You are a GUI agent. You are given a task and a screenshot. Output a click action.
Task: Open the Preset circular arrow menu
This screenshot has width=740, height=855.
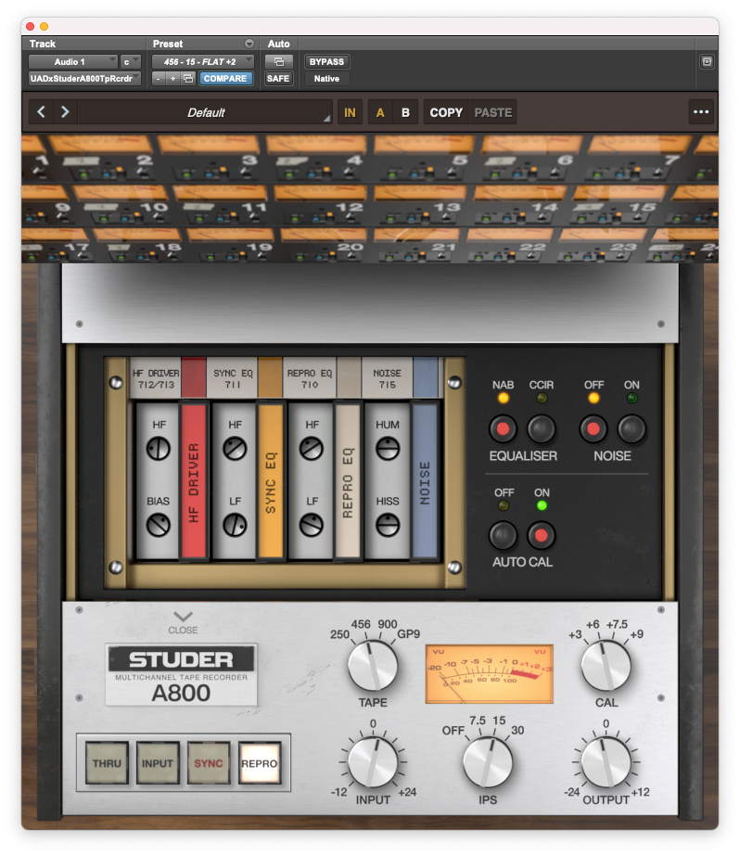click(249, 44)
